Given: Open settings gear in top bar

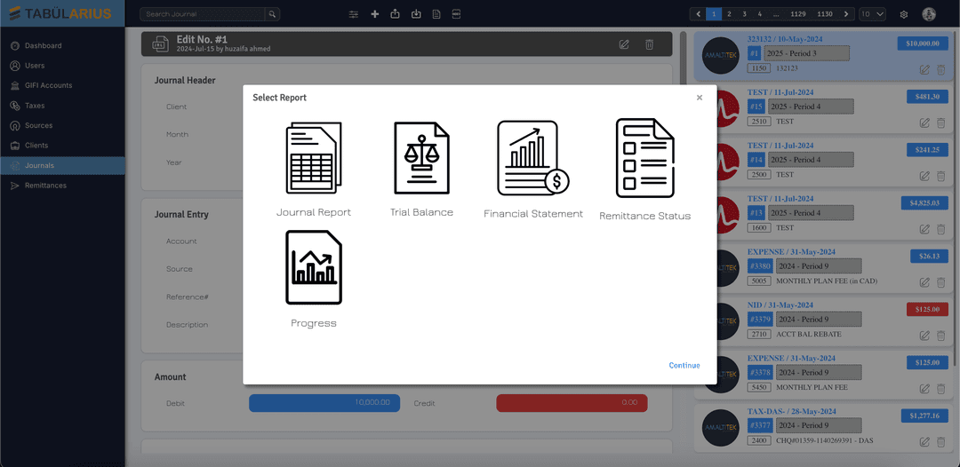Looking at the screenshot, I should pos(904,14).
